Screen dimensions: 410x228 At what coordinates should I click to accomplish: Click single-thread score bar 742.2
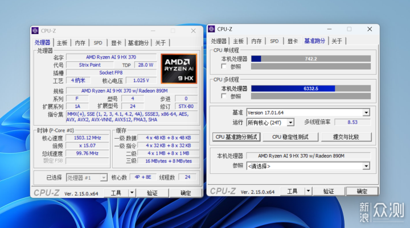point(311,59)
